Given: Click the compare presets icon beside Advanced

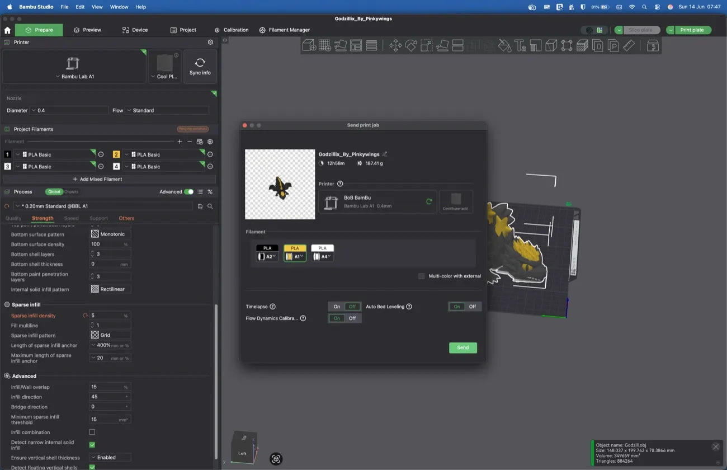Looking at the screenshot, I should coord(210,192).
